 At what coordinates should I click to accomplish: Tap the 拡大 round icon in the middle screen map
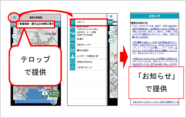[x=111, y=40]
